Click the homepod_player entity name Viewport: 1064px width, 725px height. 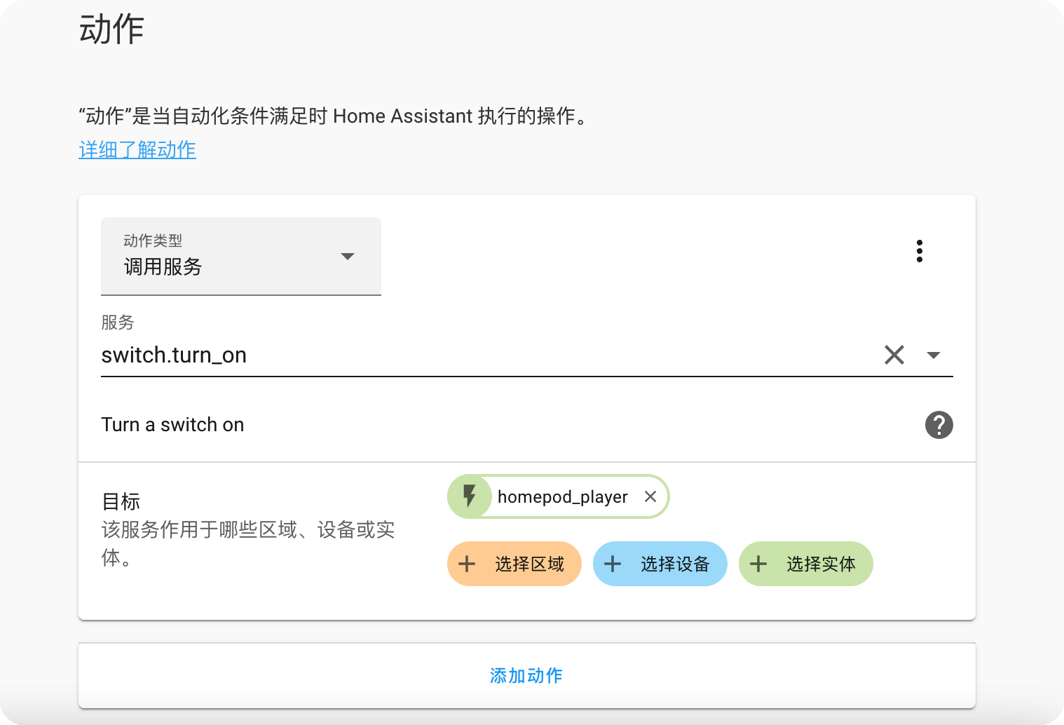tap(562, 496)
